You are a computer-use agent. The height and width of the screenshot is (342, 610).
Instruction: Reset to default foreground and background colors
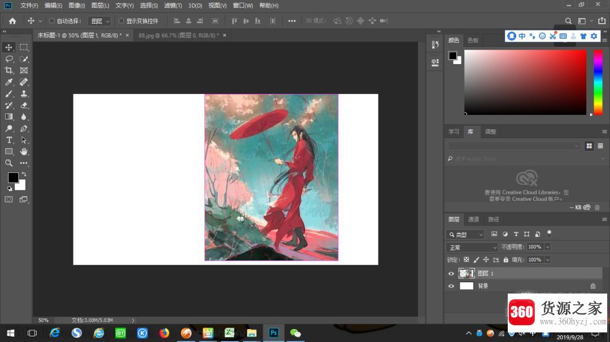(x=10, y=189)
